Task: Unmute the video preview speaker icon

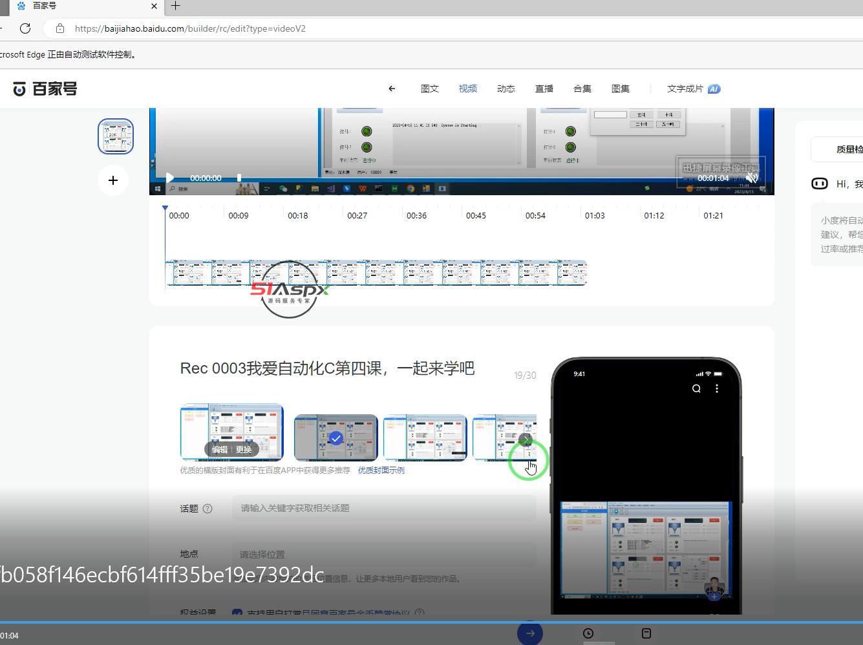Action: tap(751, 178)
